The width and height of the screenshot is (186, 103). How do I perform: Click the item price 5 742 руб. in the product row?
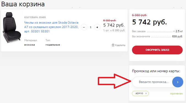coord(114,25)
